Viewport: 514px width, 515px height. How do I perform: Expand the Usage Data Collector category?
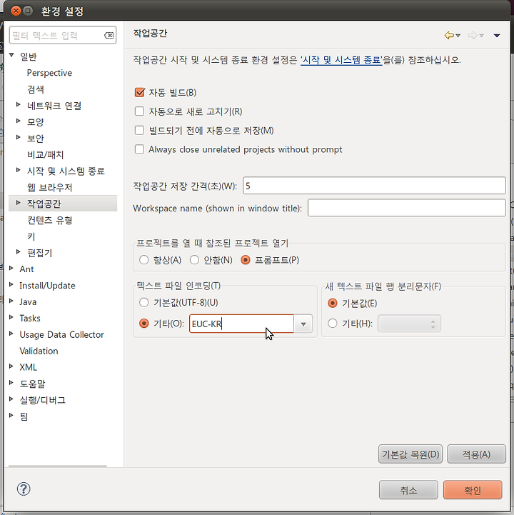coord(11,334)
